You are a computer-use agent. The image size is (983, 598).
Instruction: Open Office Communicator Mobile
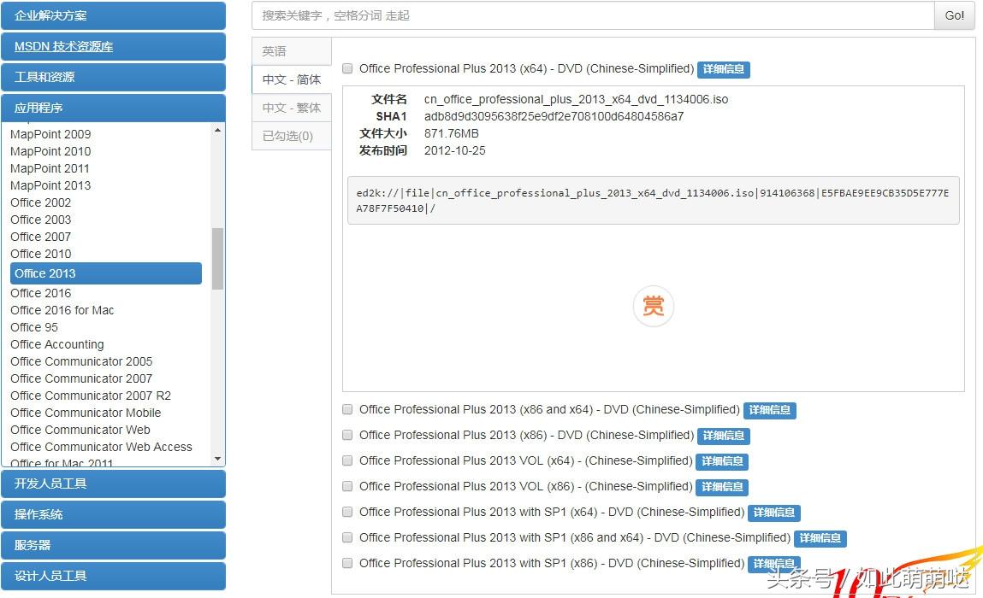(86, 413)
